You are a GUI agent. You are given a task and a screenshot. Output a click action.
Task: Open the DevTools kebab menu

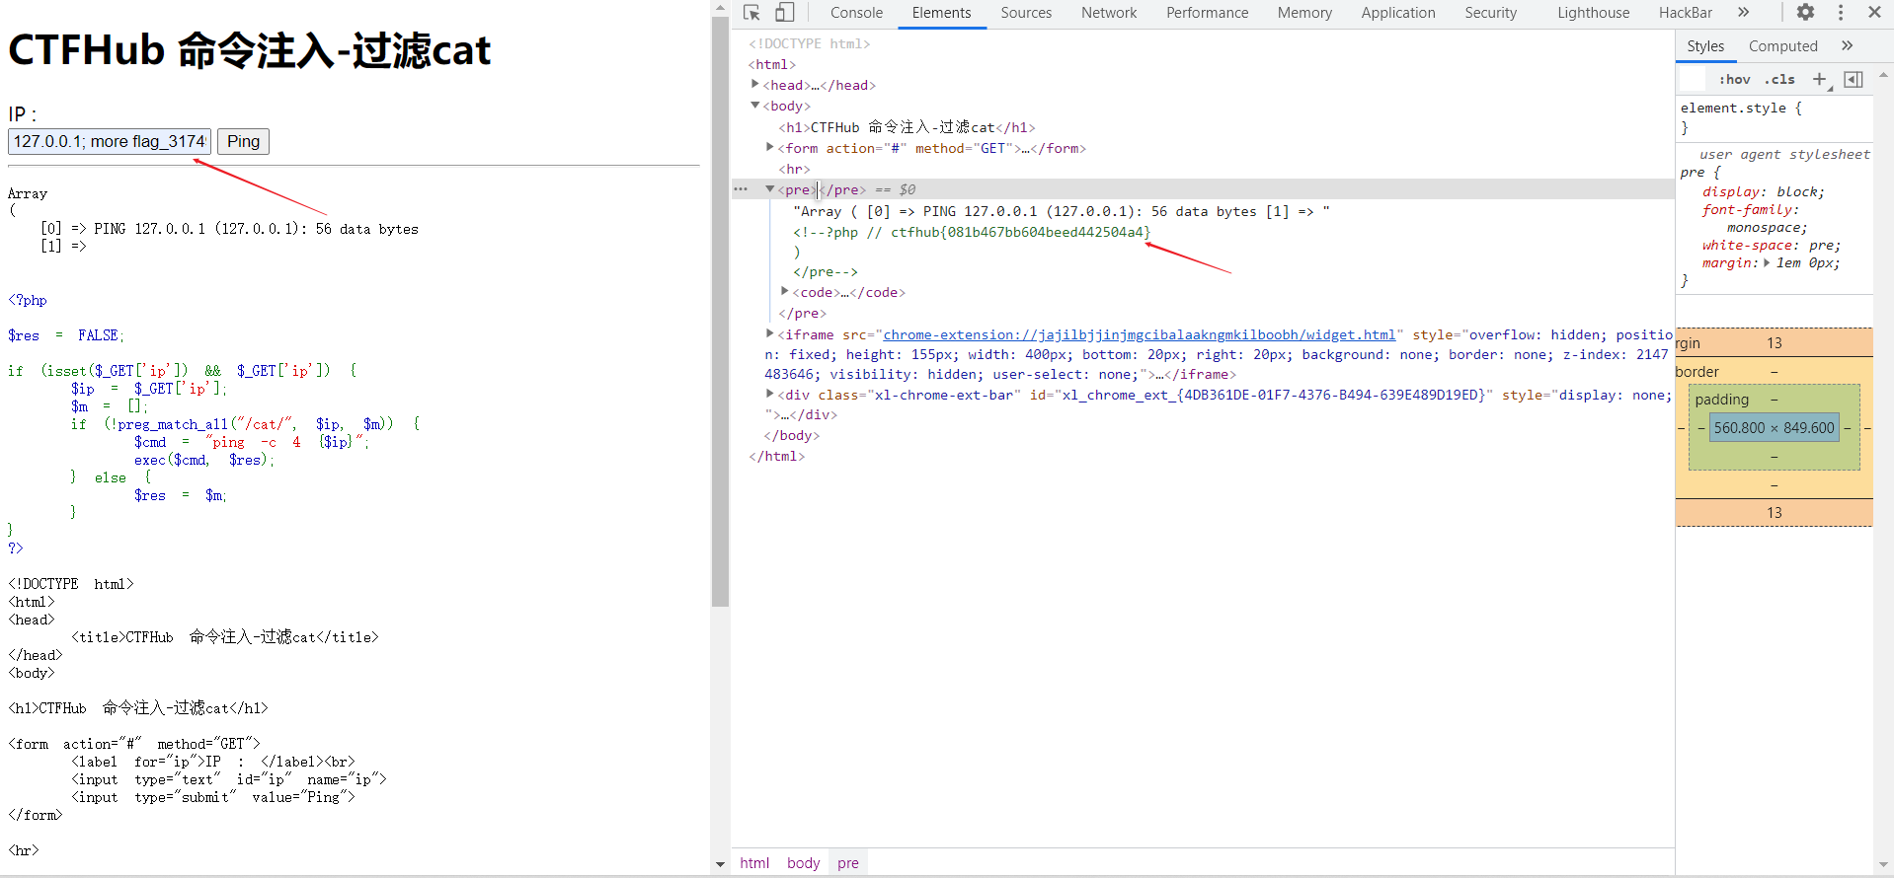click(x=1841, y=13)
